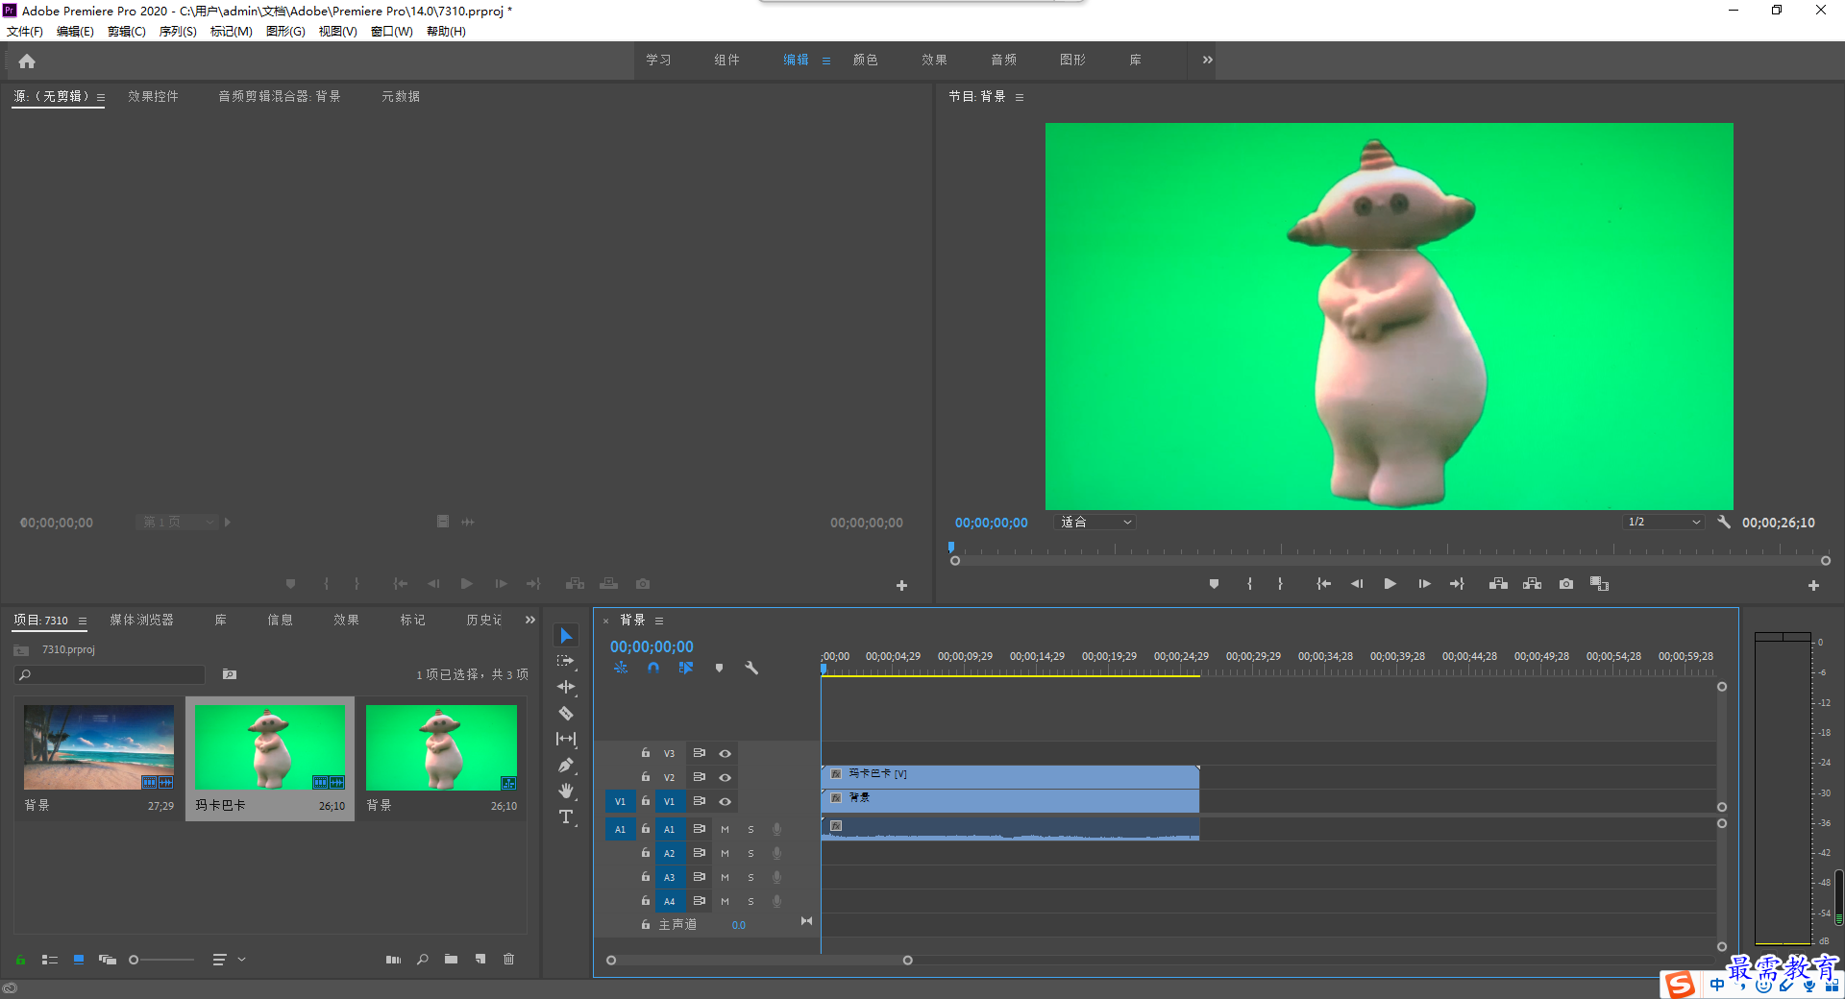Hide track V1 output eye
This screenshot has height=999, width=1845.
(726, 801)
